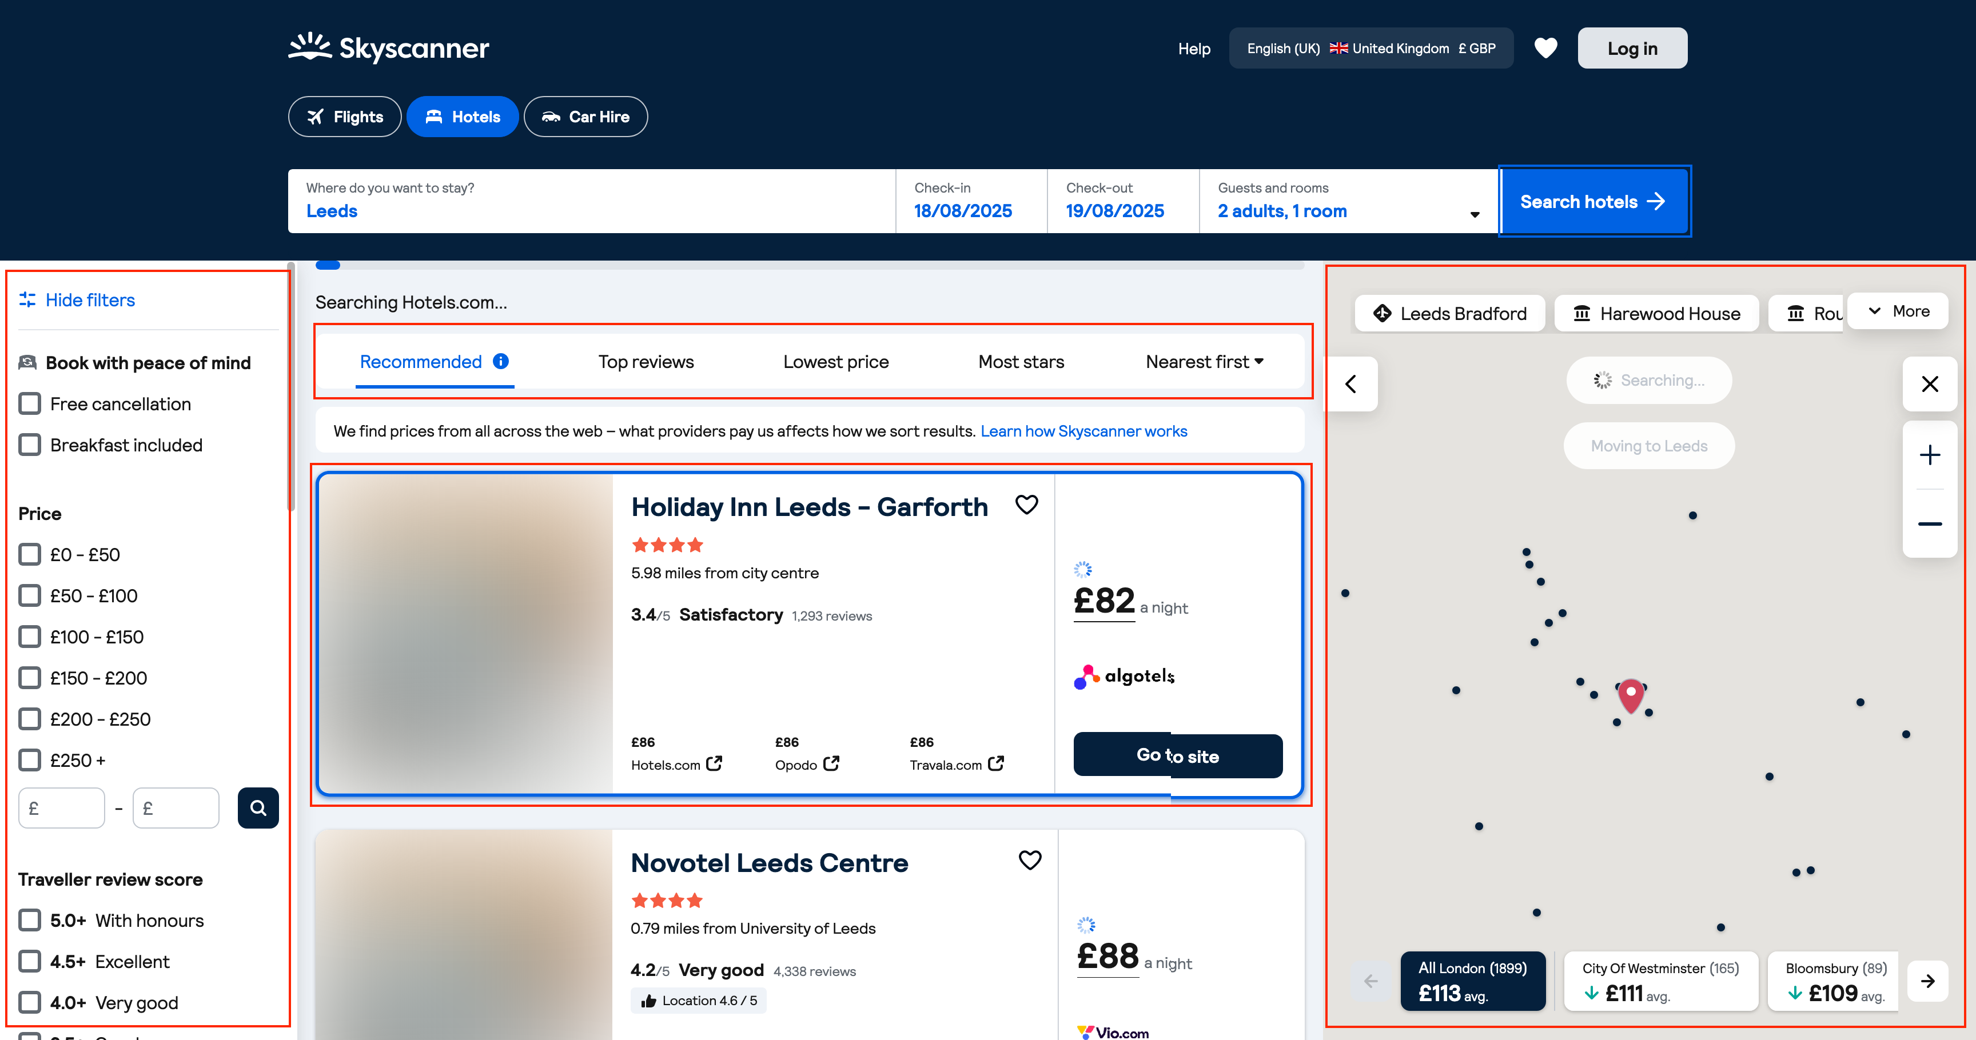Tick Breakfast included checkbox
The width and height of the screenshot is (1976, 1040).
[29, 445]
